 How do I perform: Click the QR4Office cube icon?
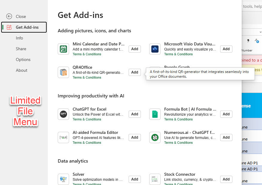click(63, 72)
